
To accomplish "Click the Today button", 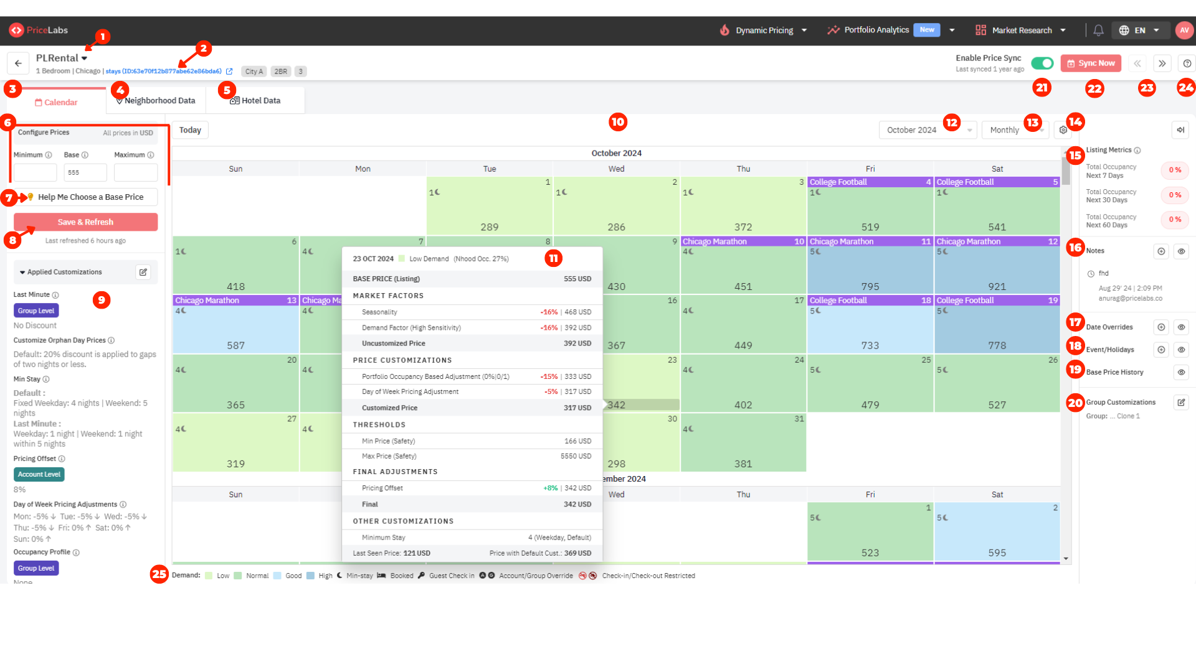I will click(x=190, y=130).
